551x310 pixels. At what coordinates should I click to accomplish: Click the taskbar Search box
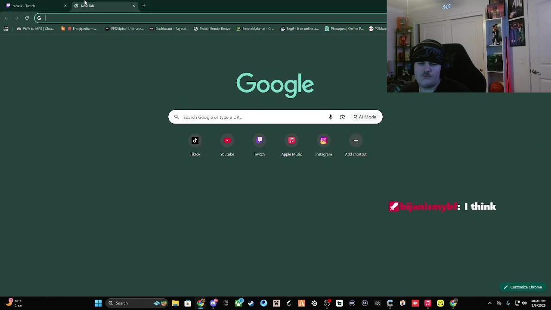pyautogui.click(x=137, y=303)
